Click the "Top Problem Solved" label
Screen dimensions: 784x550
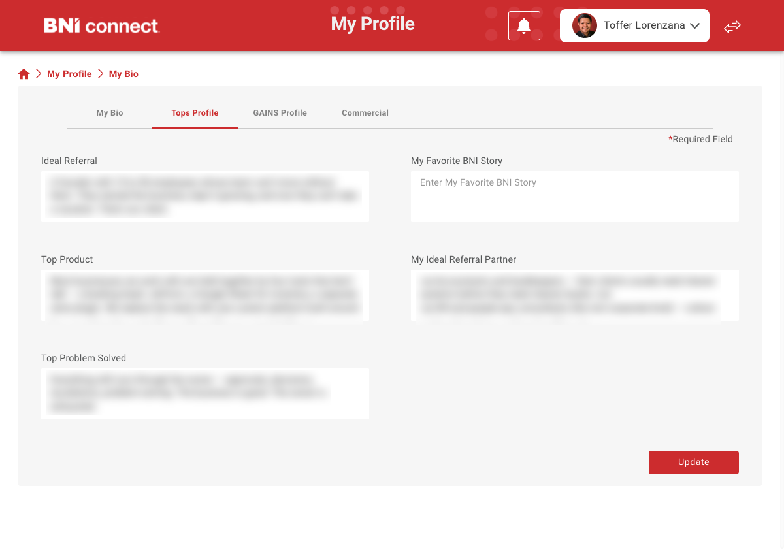click(x=84, y=358)
